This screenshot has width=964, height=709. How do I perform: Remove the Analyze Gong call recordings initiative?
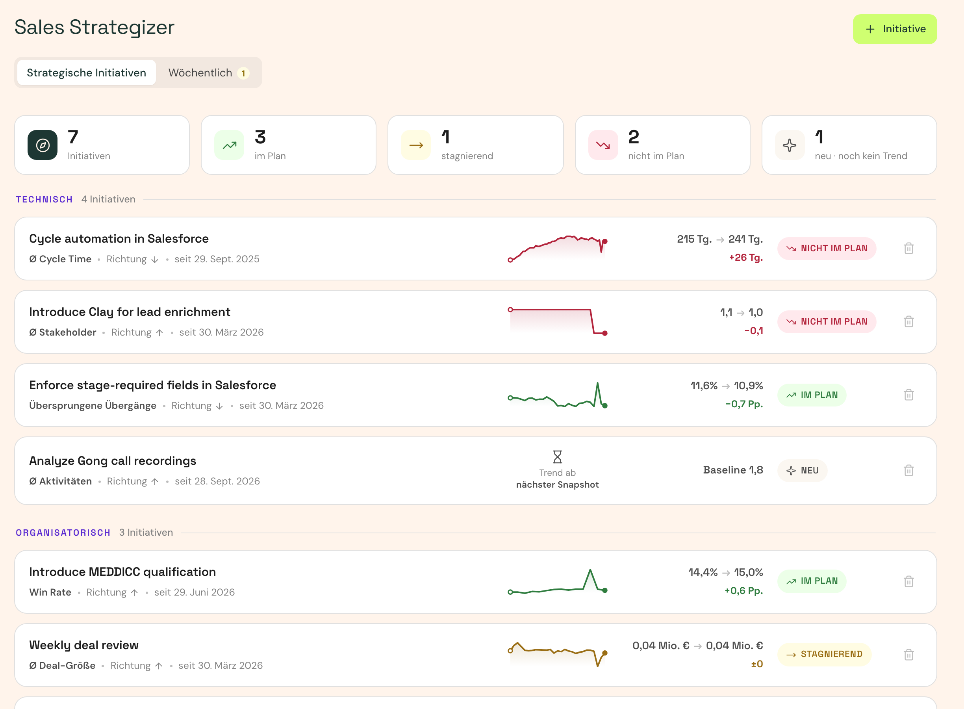908,470
